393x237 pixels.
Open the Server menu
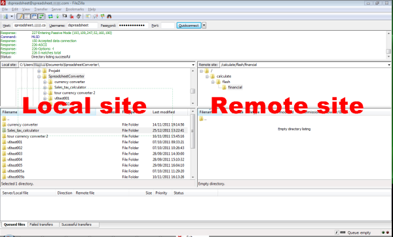click(x=56, y=9)
